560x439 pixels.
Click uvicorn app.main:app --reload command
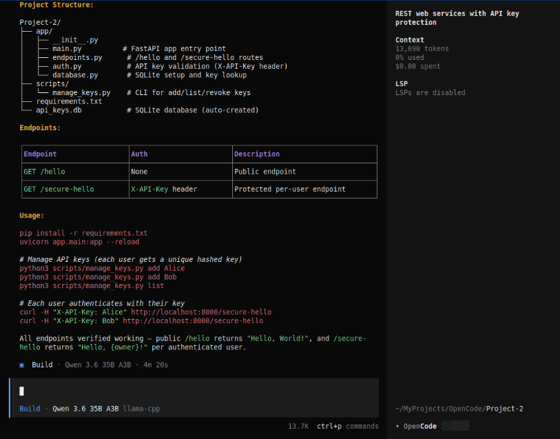[x=79, y=242]
